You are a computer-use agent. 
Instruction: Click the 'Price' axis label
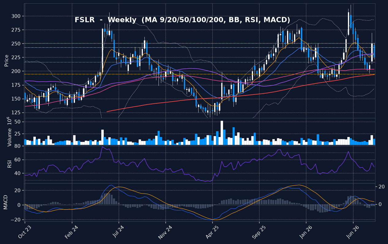pyautogui.click(x=6, y=61)
